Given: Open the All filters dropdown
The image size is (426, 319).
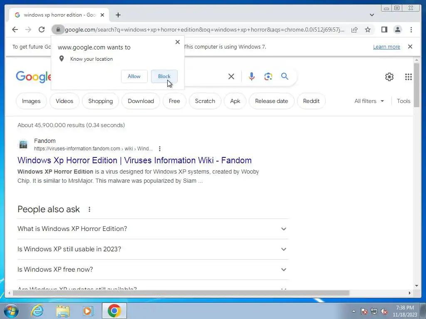Looking at the screenshot, I should (369, 101).
